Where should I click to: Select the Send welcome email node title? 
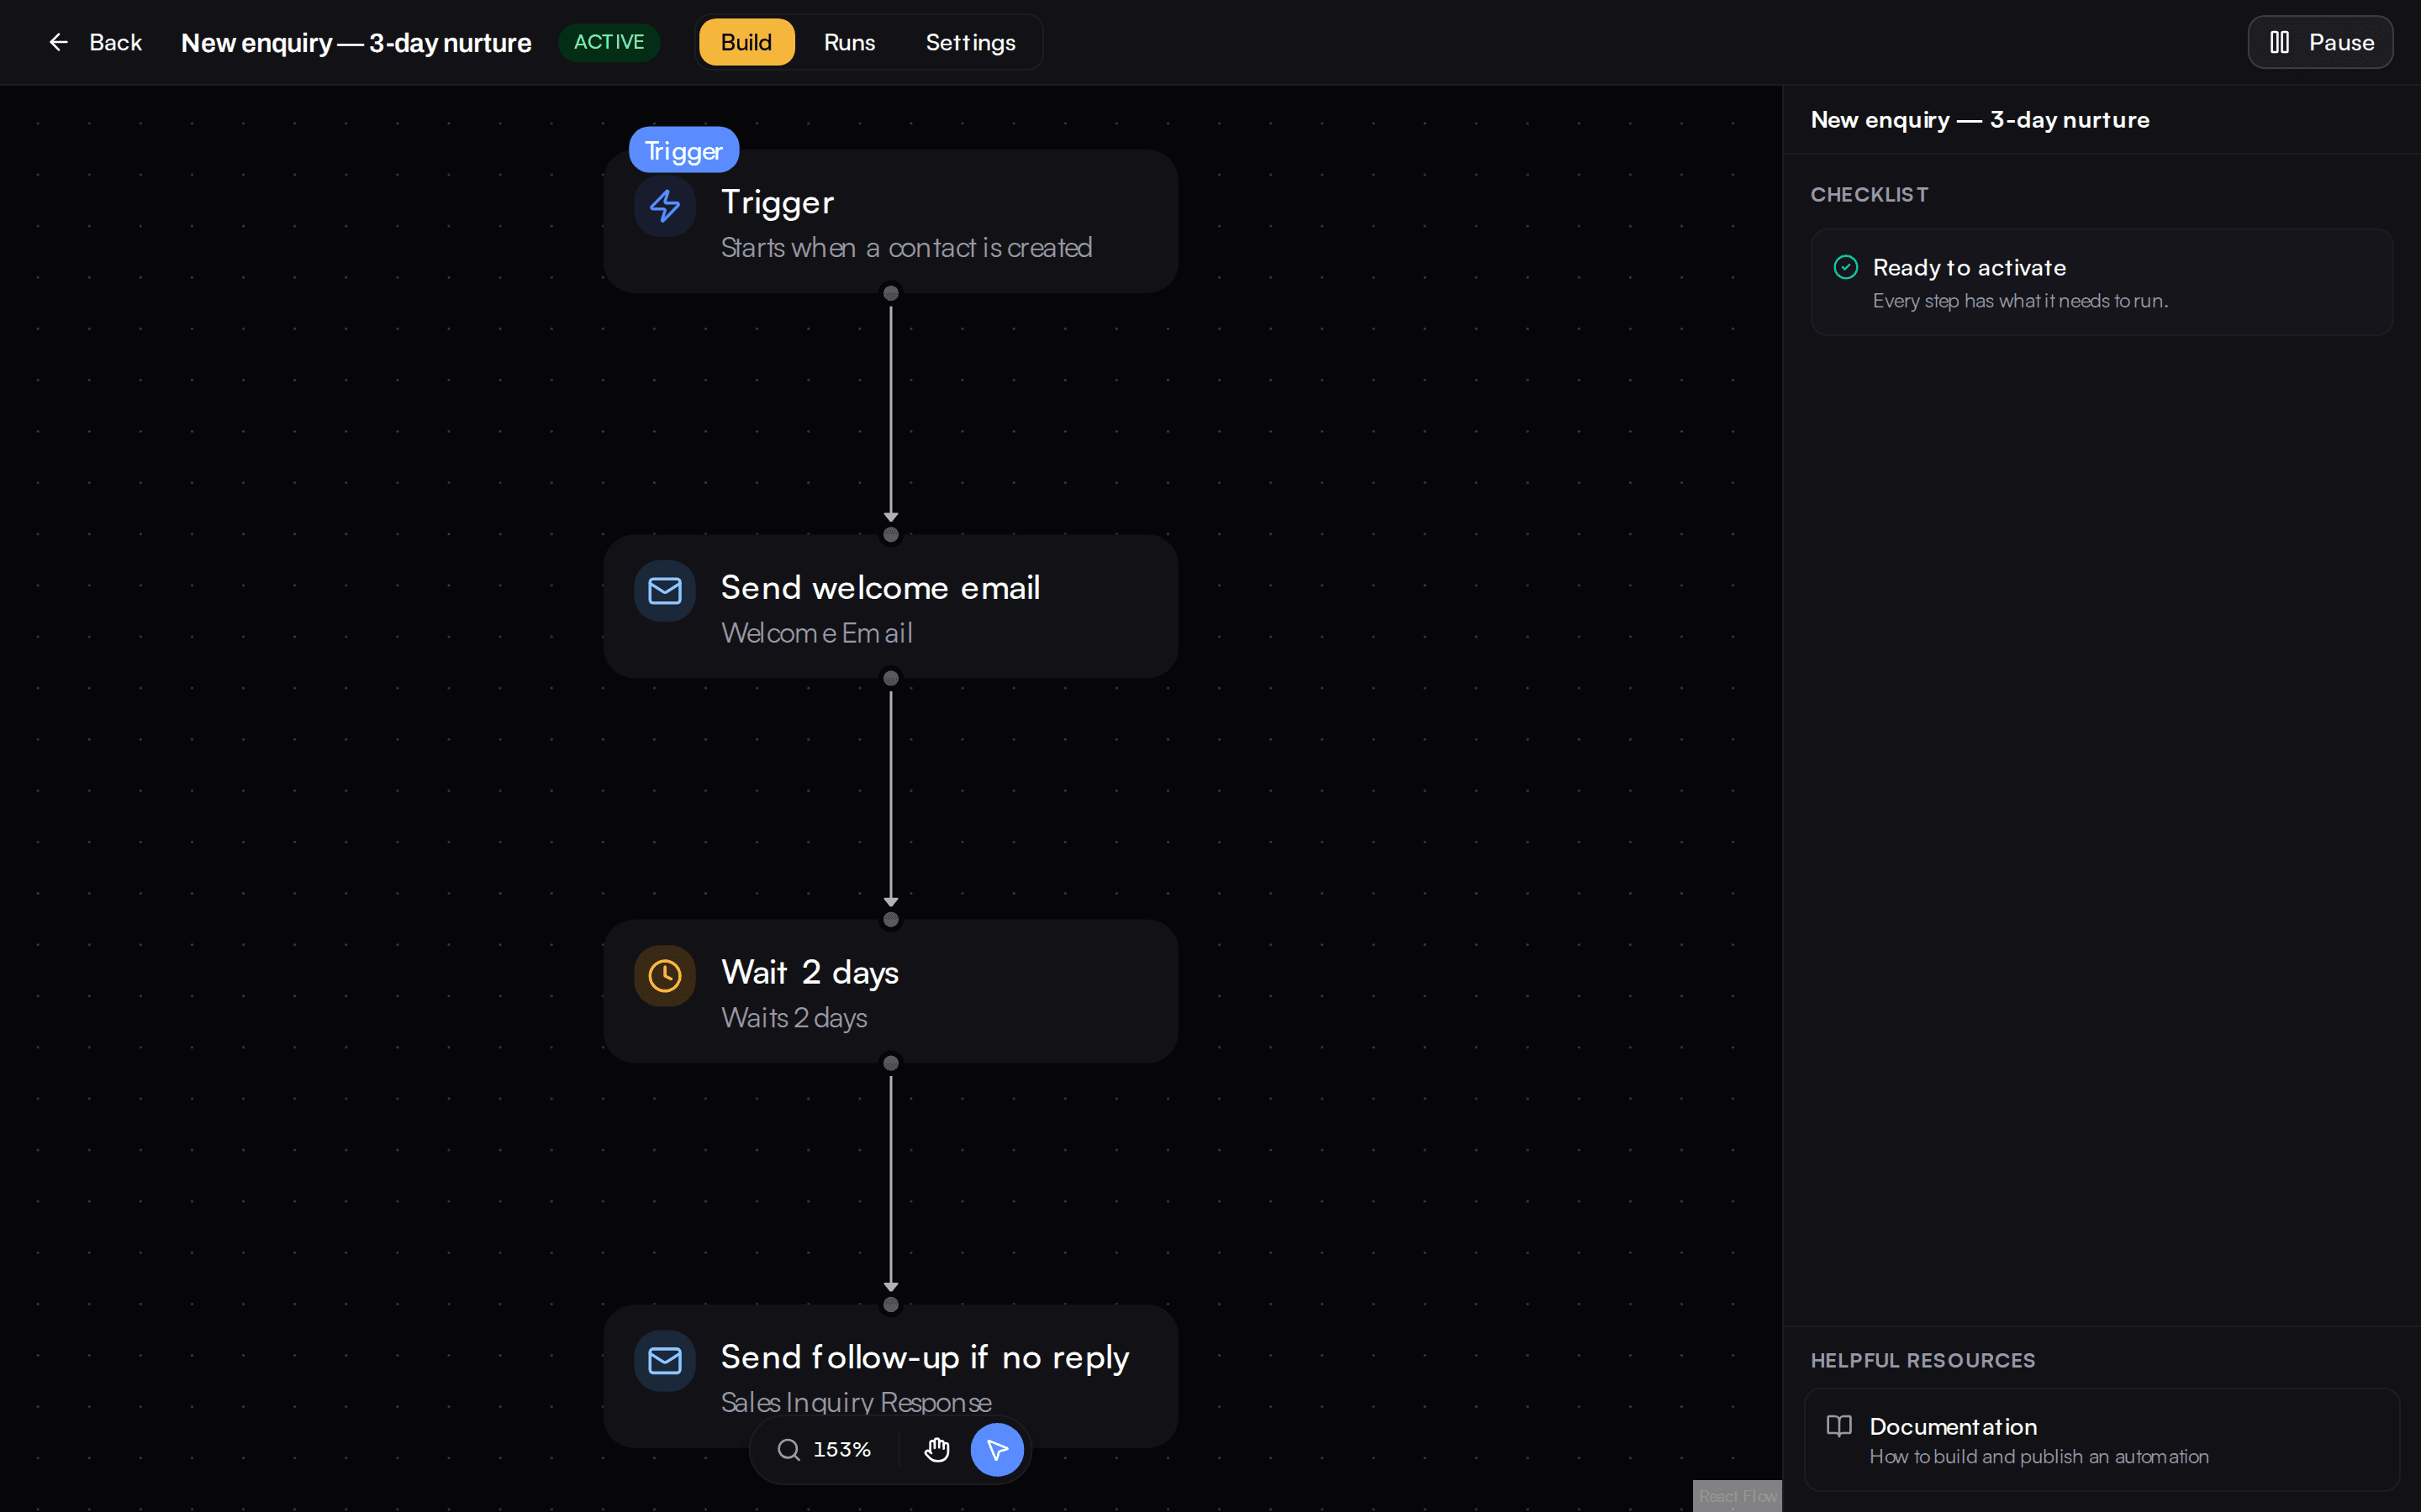[x=880, y=587]
